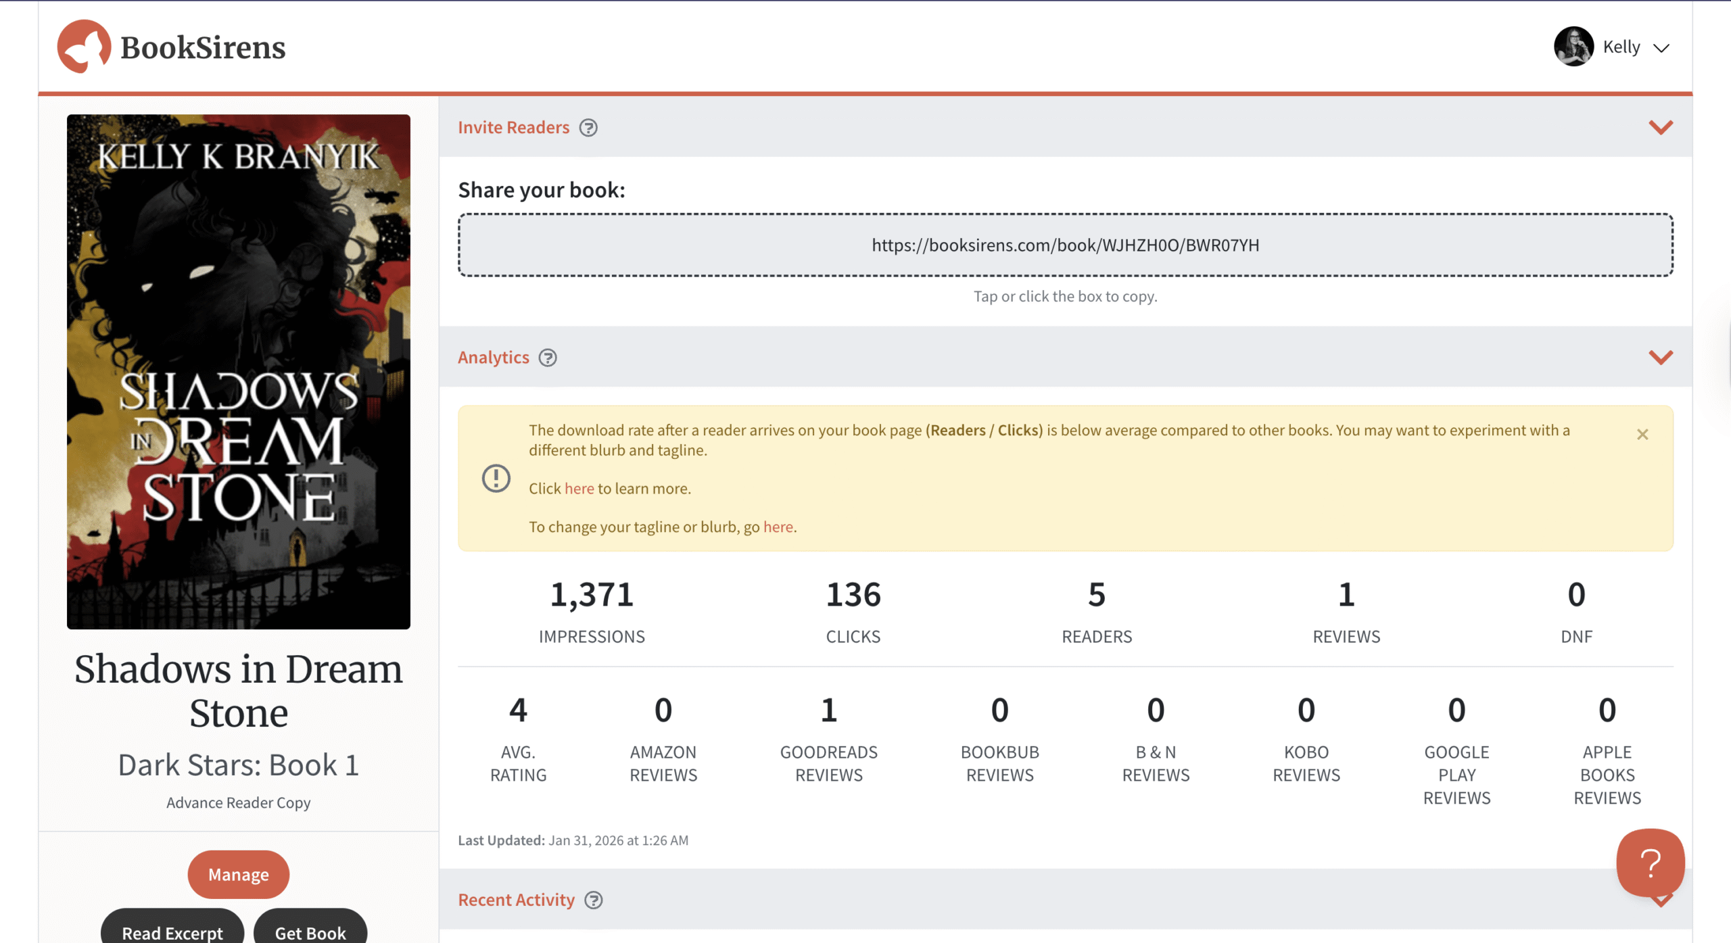
Task: Click the share link box to copy URL
Action: pyautogui.click(x=1064, y=245)
